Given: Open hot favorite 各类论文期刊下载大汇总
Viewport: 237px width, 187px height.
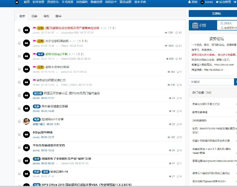Looking at the screenshot, I should (x=206, y=104).
